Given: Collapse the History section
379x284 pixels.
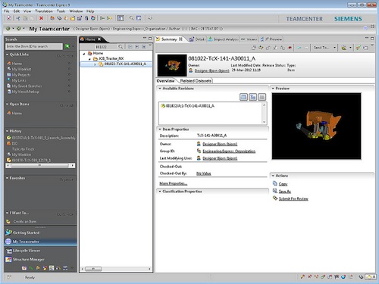Looking at the screenshot, I should point(7,131).
